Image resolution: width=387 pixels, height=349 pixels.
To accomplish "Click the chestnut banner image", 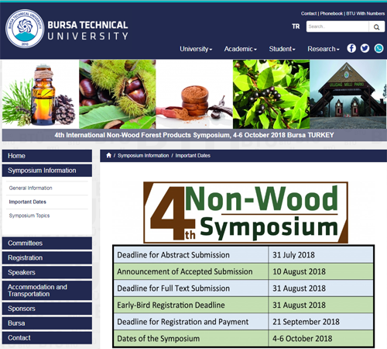I will (x=118, y=95).
